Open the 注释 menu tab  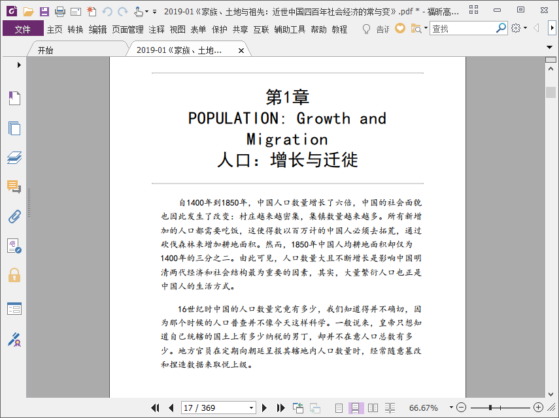point(156,29)
